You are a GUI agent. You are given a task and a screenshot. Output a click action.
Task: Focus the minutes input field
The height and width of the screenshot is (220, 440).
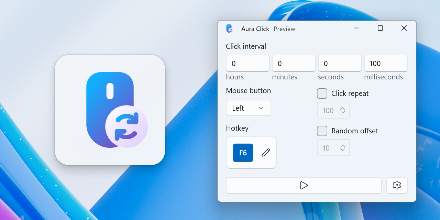[294, 63]
